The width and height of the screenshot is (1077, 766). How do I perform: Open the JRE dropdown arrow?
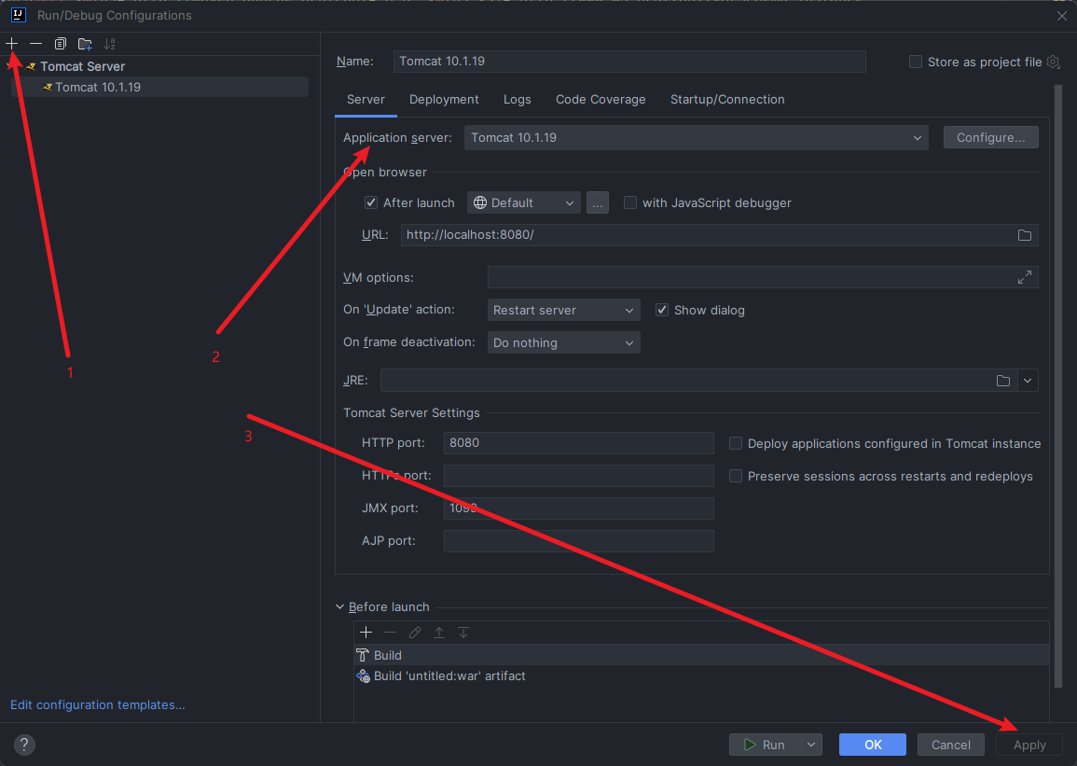point(1028,381)
